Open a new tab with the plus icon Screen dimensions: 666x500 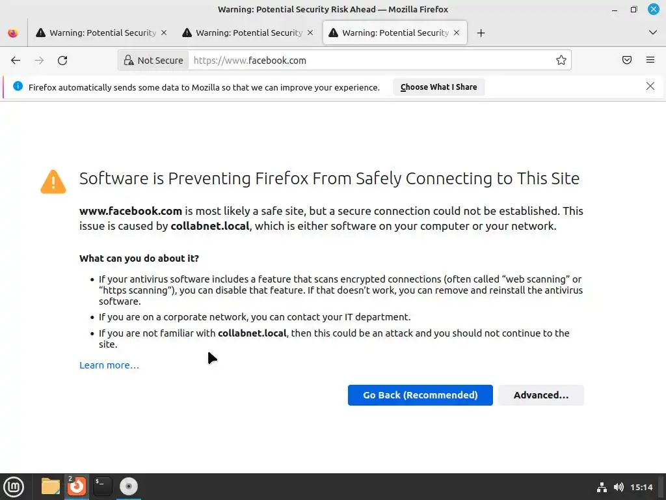(x=481, y=33)
